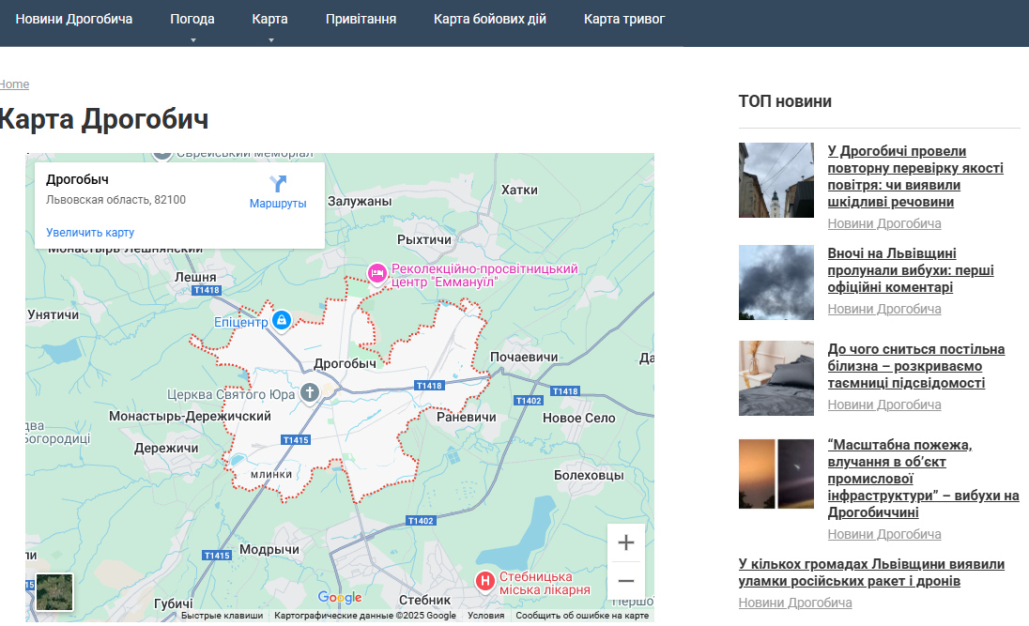Click Новини Дрогобича category under air quality article
This screenshot has width=1029, height=626.
click(884, 223)
